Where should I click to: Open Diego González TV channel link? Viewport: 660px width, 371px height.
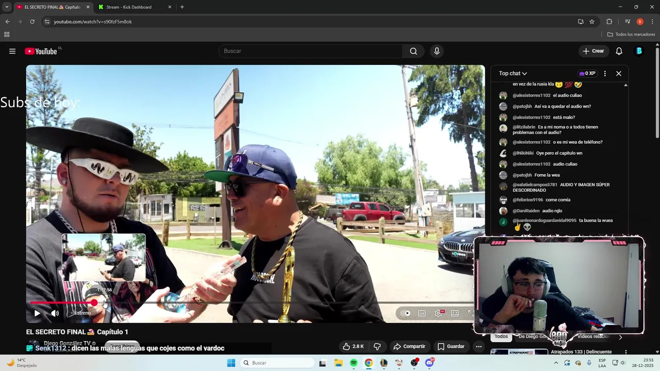(x=67, y=343)
